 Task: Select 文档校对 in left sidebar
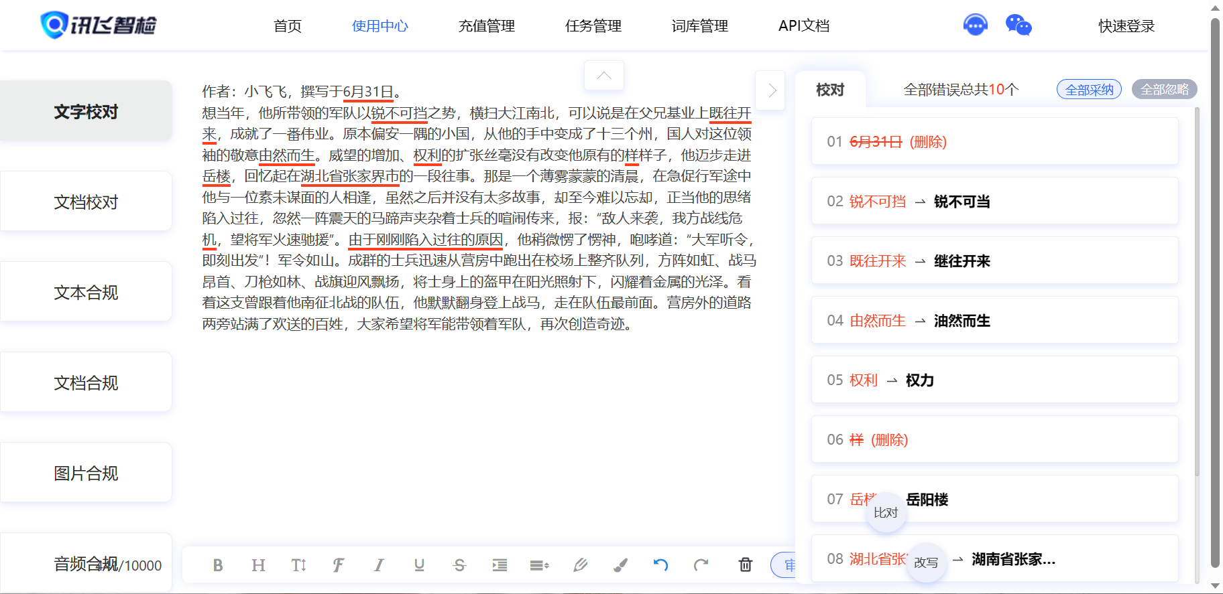86,202
